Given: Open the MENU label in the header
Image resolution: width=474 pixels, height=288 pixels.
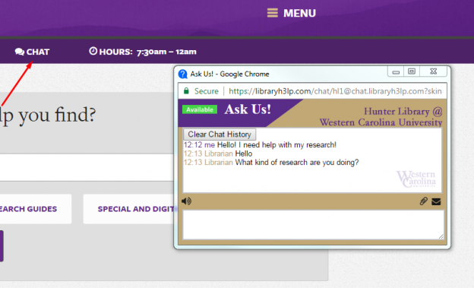Looking at the screenshot, I should (x=299, y=13).
